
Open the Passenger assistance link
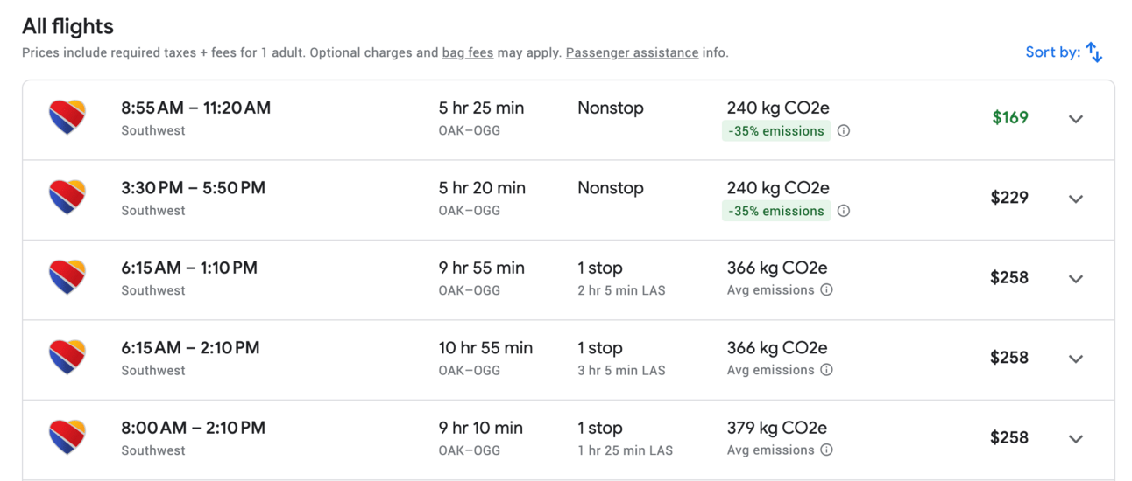632,52
